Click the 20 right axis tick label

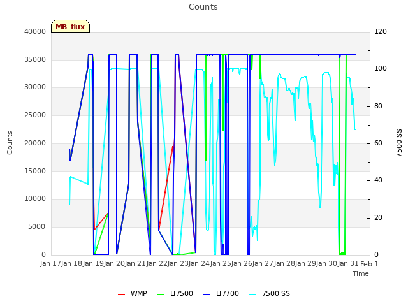pyautogui.click(x=378, y=218)
